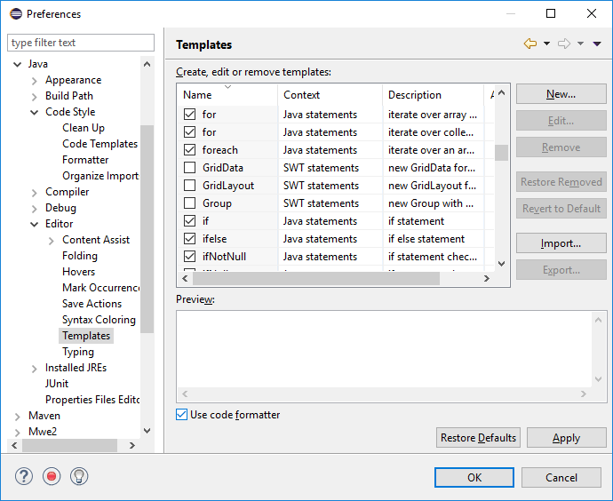613x501 pixels.
Task: Uncheck the 'for' iterate over collection template
Action: 189,132
